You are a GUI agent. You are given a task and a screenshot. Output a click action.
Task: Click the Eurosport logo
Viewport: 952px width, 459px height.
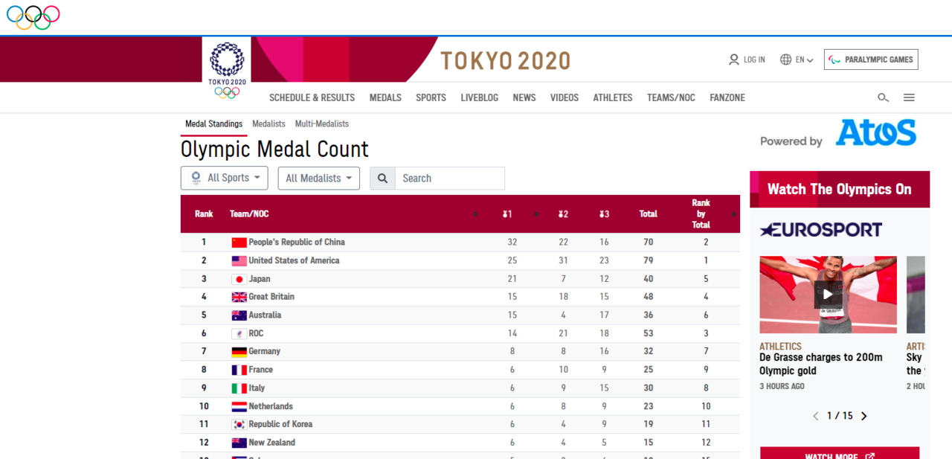pyautogui.click(x=821, y=230)
